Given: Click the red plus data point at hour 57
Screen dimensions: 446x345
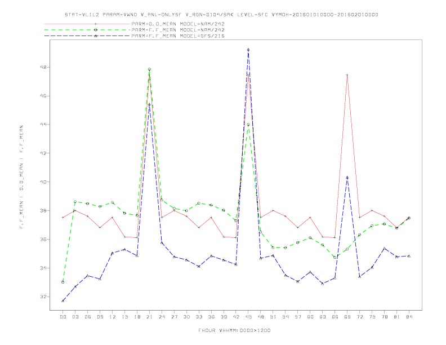Looking at the screenshot, I should (x=298, y=227).
